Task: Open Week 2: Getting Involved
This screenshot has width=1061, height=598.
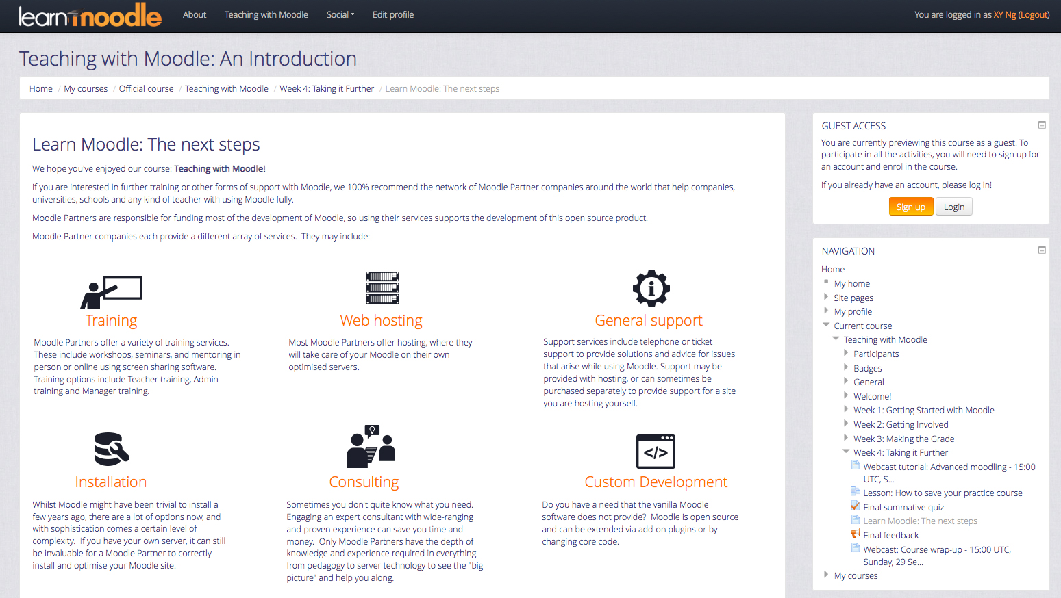Action: (901, 424)
